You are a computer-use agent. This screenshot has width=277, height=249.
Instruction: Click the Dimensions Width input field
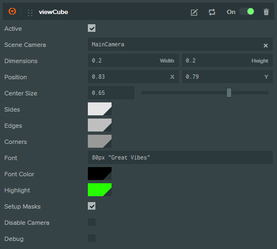click(x=133, y=60)
